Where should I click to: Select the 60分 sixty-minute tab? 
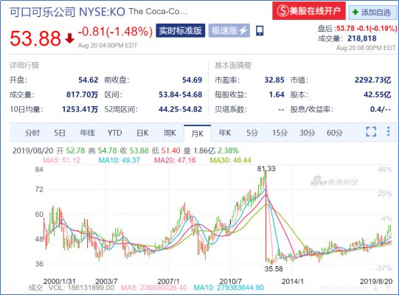click(335, 133)
